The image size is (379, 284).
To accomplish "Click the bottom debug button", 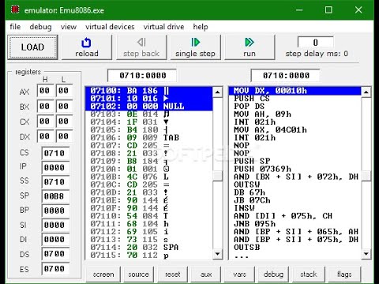I will point(273,275).
